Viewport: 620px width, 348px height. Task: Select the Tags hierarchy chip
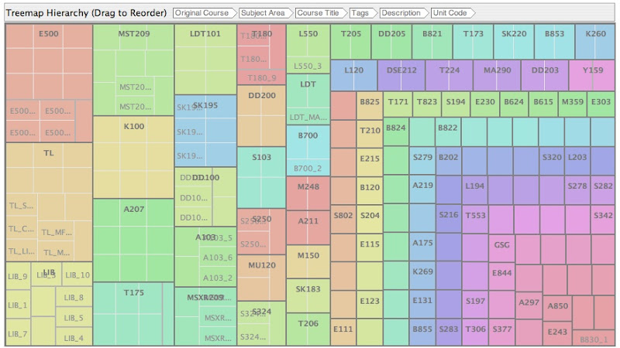[x=360, y=13]
